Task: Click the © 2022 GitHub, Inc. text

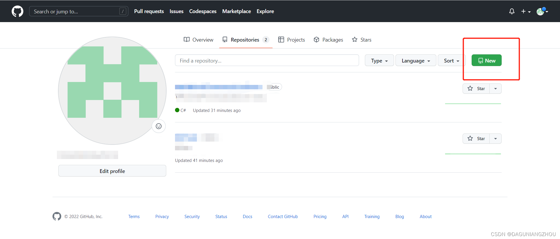Action: click(x=83, y=217)
